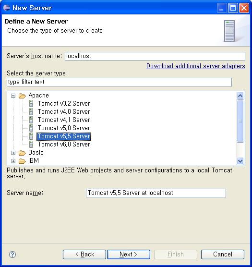Click the Tomcat v6.0 Server icon
Viewport: 252px width, 267px height.
coord(31,145)
